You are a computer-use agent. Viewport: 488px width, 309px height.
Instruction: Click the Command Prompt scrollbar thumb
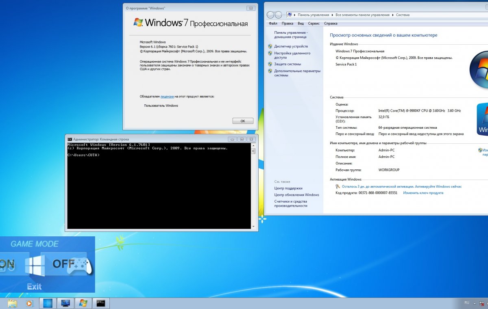pyautogui.click(x=253, y=151)
